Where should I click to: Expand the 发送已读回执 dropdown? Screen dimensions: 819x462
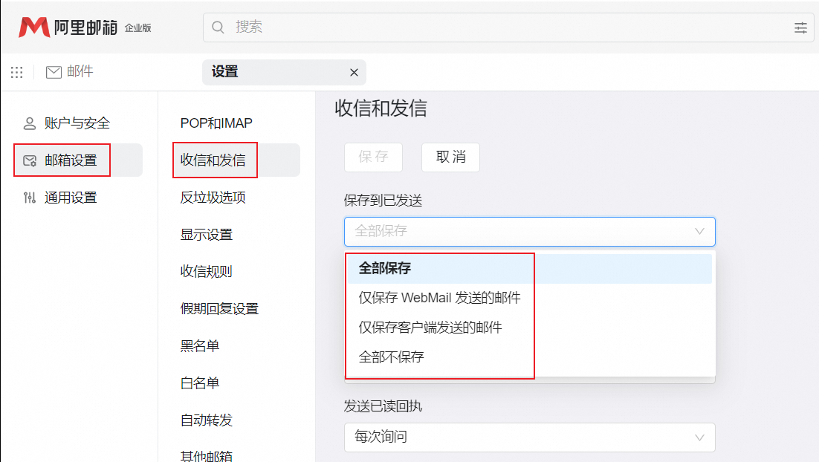(529, 437)
